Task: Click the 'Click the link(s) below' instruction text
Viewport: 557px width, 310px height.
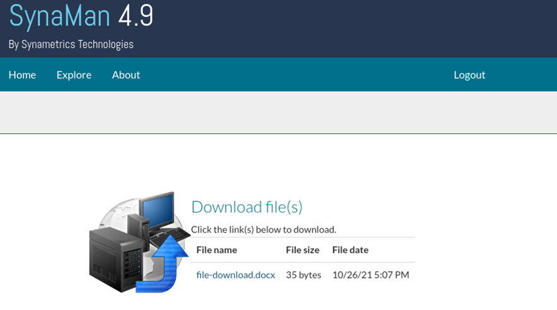Action: tap(263, 230)
